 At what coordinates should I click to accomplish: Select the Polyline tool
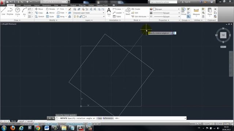click(x=10, y=11)
